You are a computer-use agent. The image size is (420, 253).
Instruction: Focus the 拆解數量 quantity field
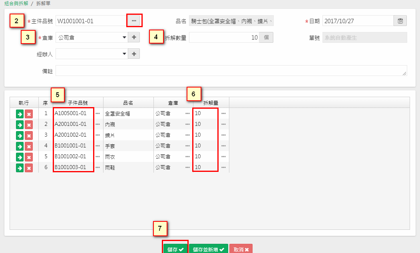(x=224, y=37)
